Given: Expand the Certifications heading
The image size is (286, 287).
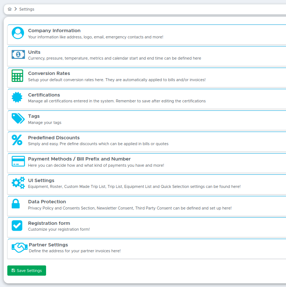Looking at the screenshot, I should click(44, 95).
